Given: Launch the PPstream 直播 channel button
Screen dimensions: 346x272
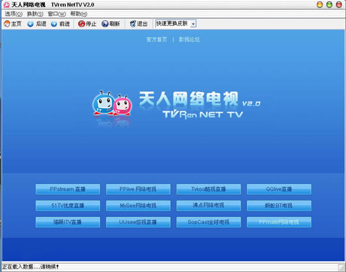Looking at the screenshot, I should pos(67,189).
